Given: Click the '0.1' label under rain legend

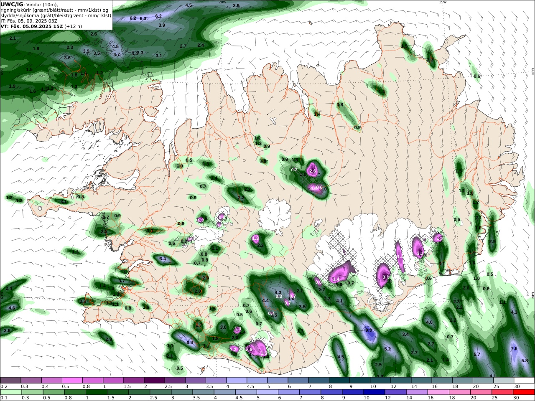Looking at the screenshot, I should 4,398.
